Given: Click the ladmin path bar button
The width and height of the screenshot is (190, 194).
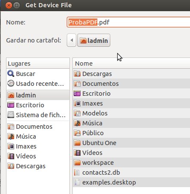Looking at the screenshot, I should [93, 40].
